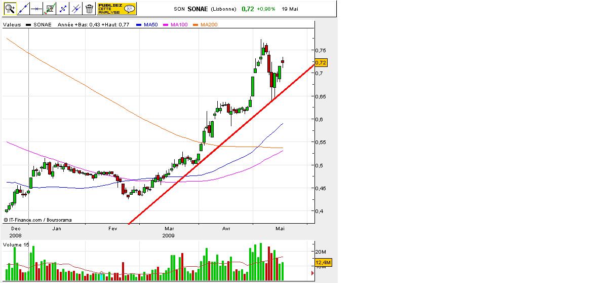Open the chart indicators tool
The image size is (592, 283).
pos(49,8)
